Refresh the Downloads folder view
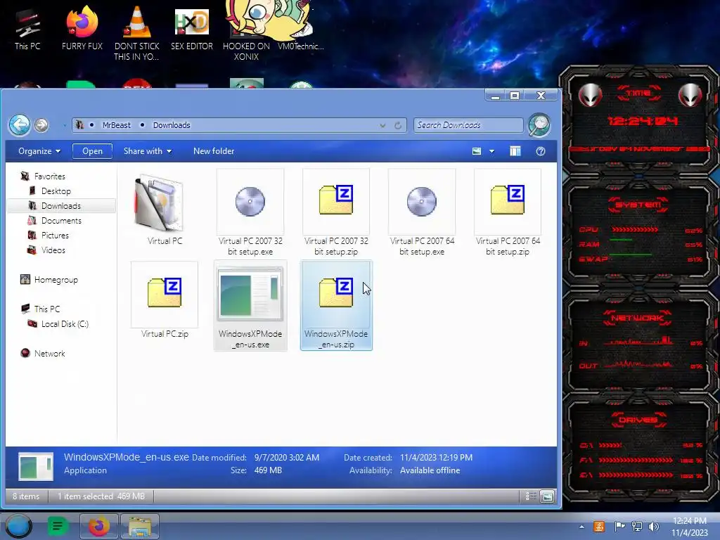 (x=398, y=125)
